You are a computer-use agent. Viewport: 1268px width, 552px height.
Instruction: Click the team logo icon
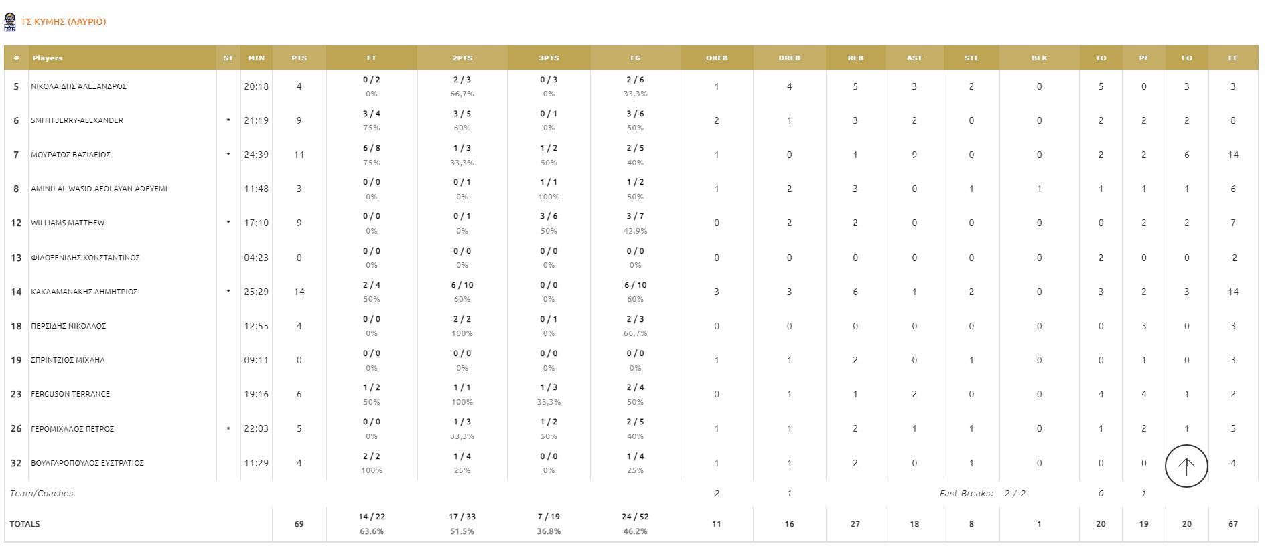tap(10, 22)
